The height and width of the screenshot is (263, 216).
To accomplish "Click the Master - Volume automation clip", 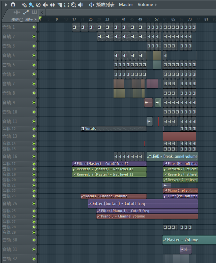I will [189, 240].
